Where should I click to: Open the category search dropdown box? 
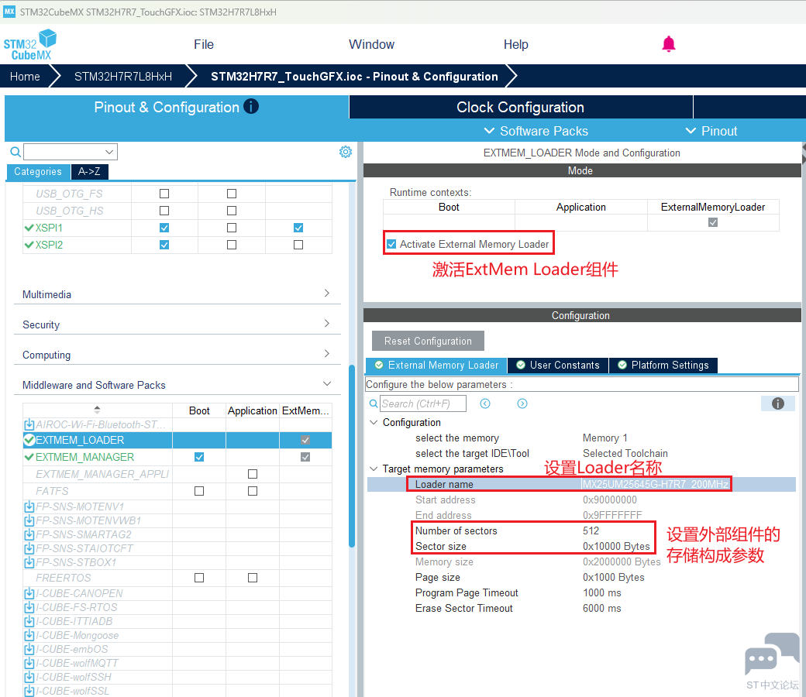point(71,152)
